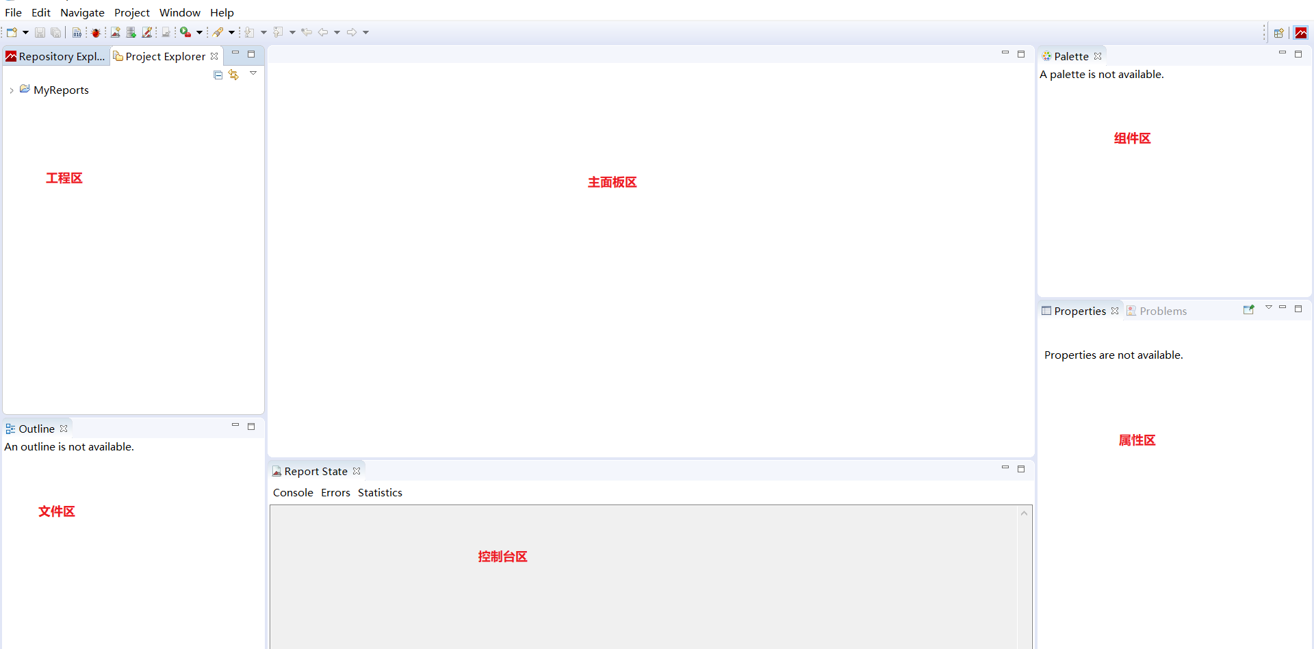The width and height of the screenshot is (1314, 649).
Task: Click the binary 010 file icon
Action: [77, 32]
